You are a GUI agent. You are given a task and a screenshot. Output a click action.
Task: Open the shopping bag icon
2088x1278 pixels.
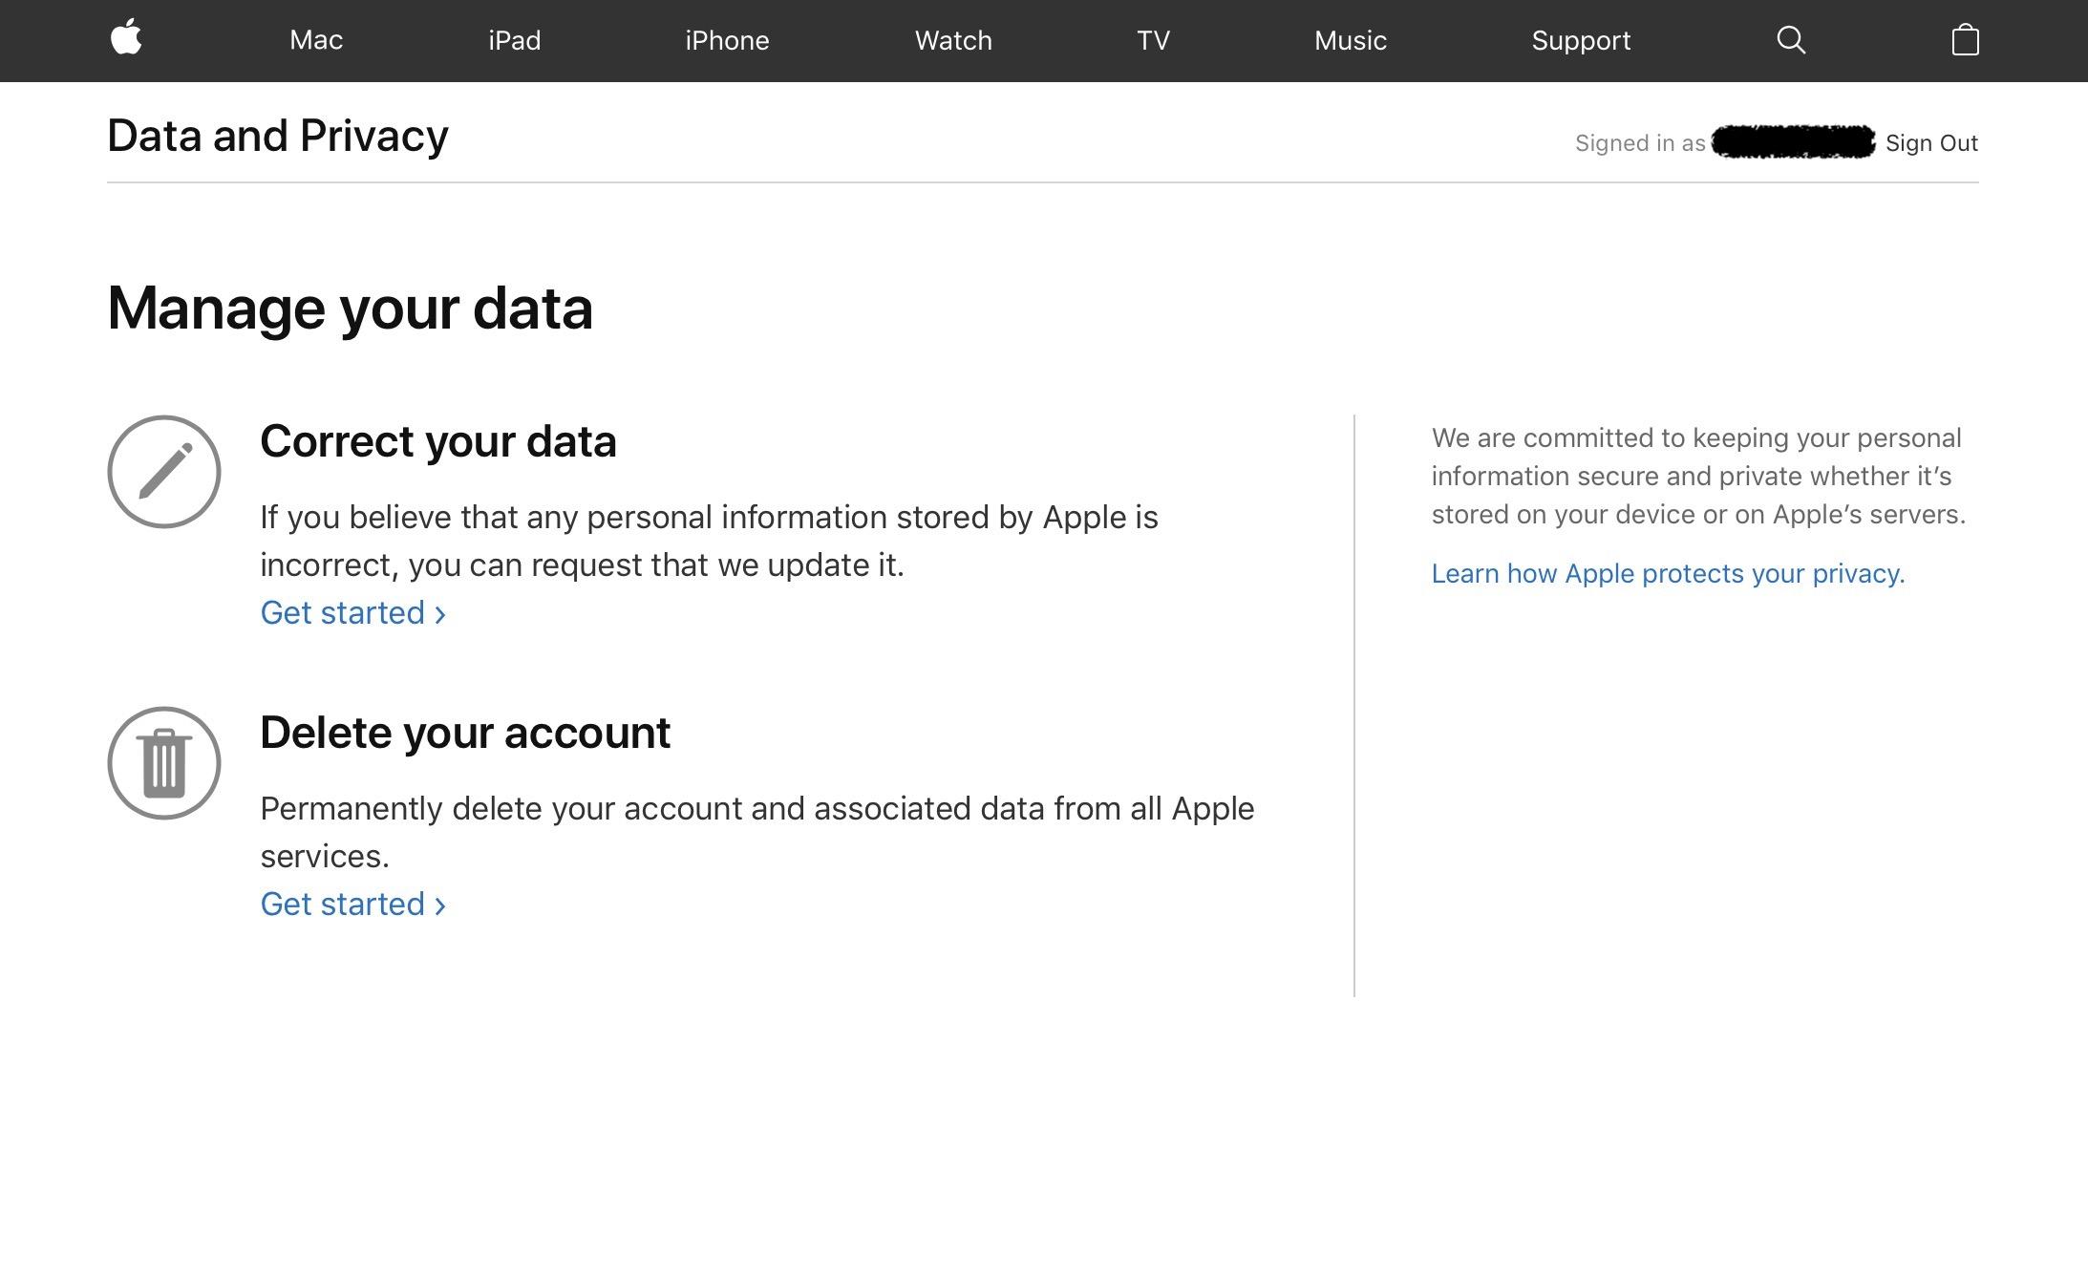click(x=1965, y=40)
